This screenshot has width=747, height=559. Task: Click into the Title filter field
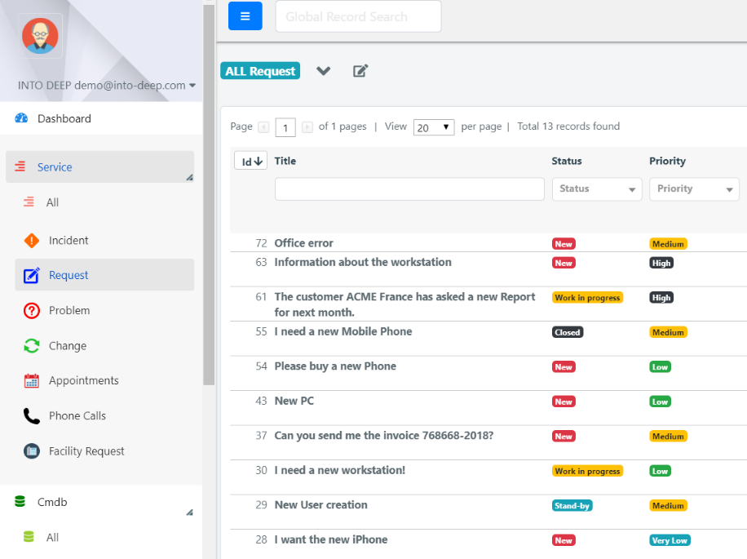409,189
